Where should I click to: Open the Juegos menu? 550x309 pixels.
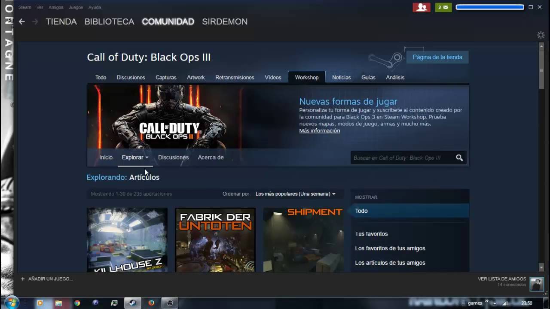(x=76, y=7)
